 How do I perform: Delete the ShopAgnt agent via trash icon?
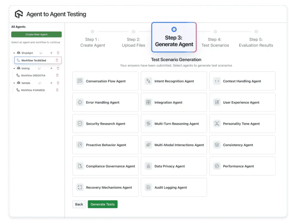pos(58,53)
